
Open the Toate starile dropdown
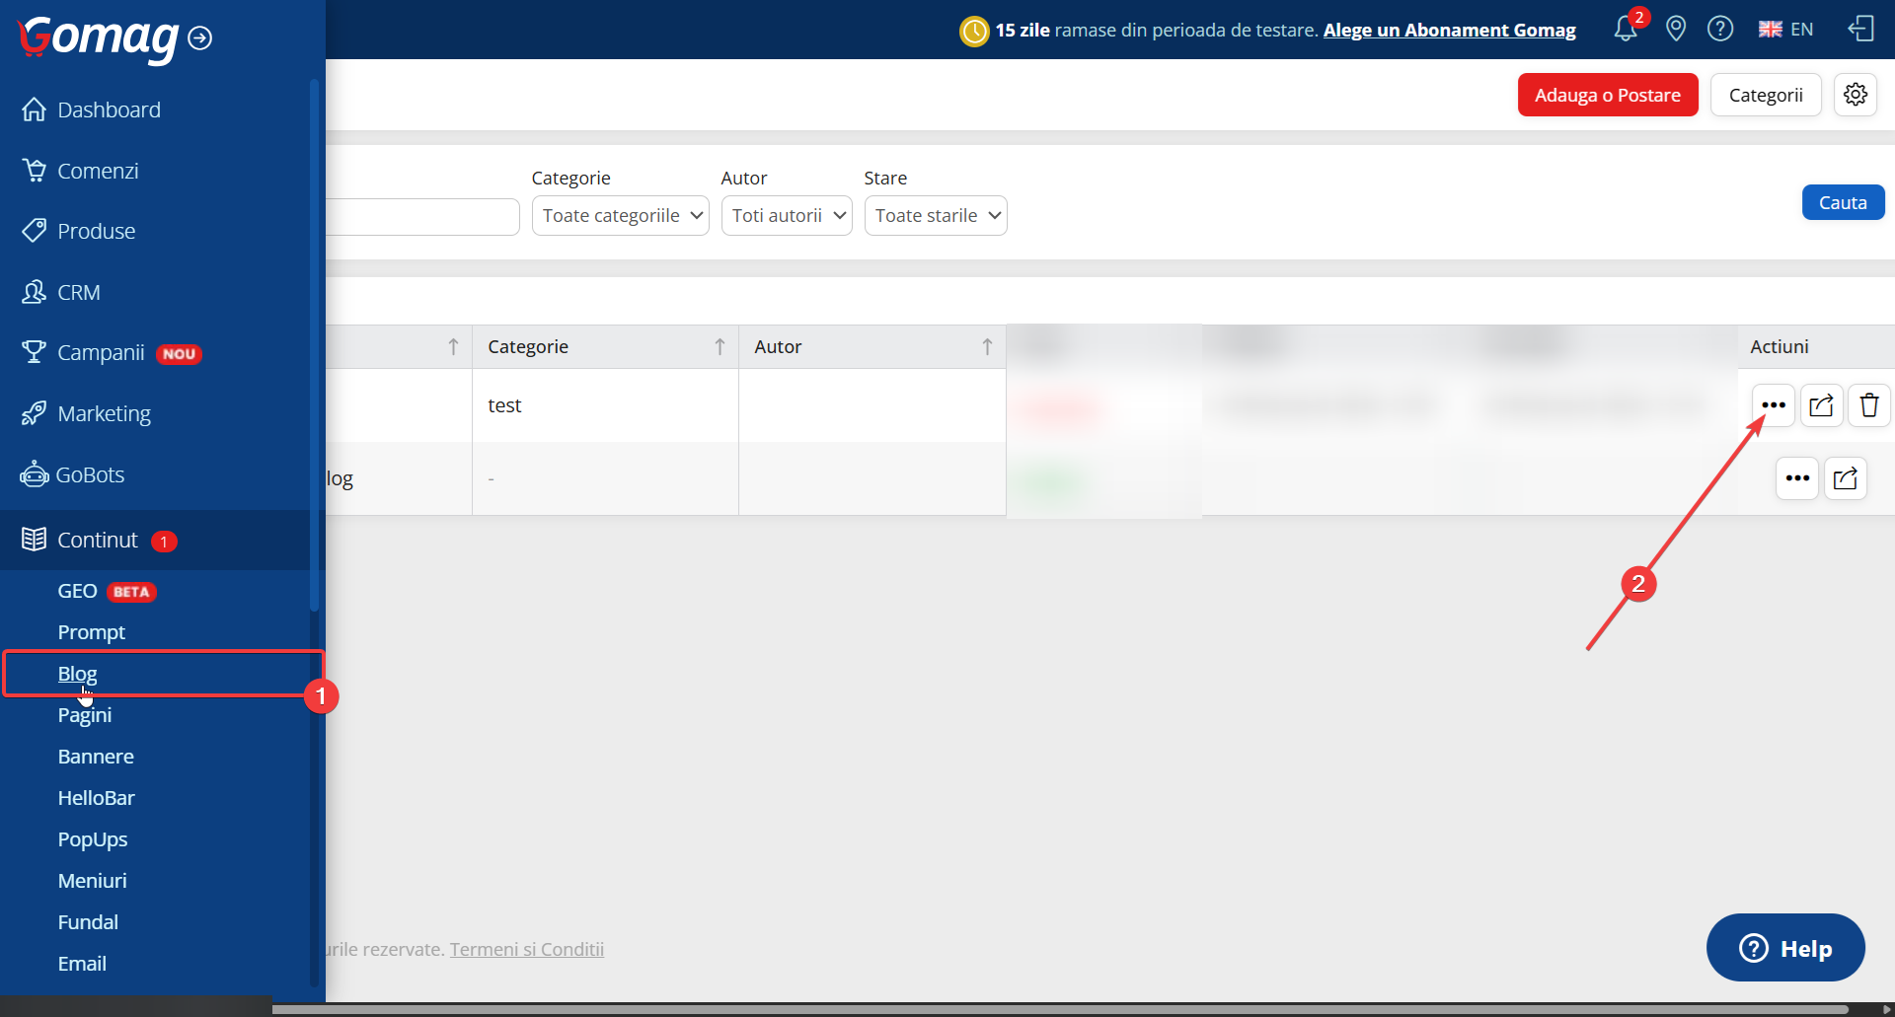tap(936, 215)
